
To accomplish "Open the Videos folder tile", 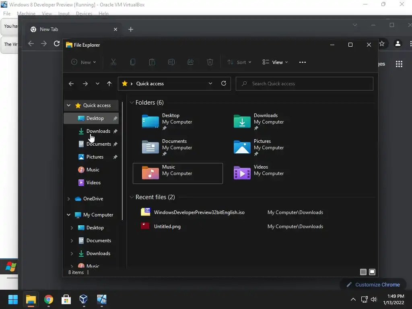I will pos(269,173).
